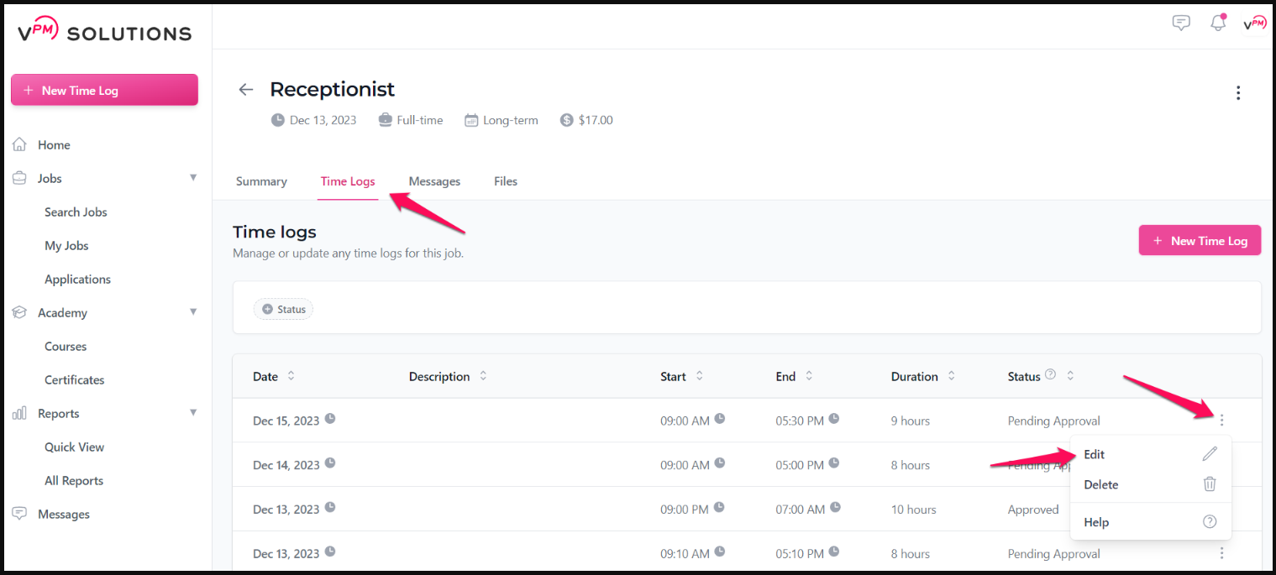Open Applications in the sidebar
The height and width of the screenshot is (575, 1276).
pos(77,279)
